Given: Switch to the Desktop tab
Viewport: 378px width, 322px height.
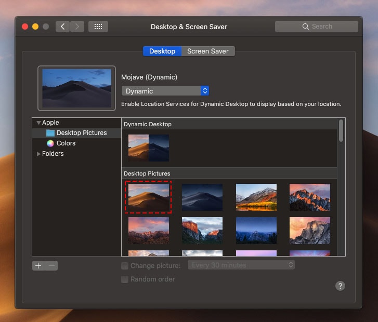Looking at the screenshot, I should tap(162, 51).
